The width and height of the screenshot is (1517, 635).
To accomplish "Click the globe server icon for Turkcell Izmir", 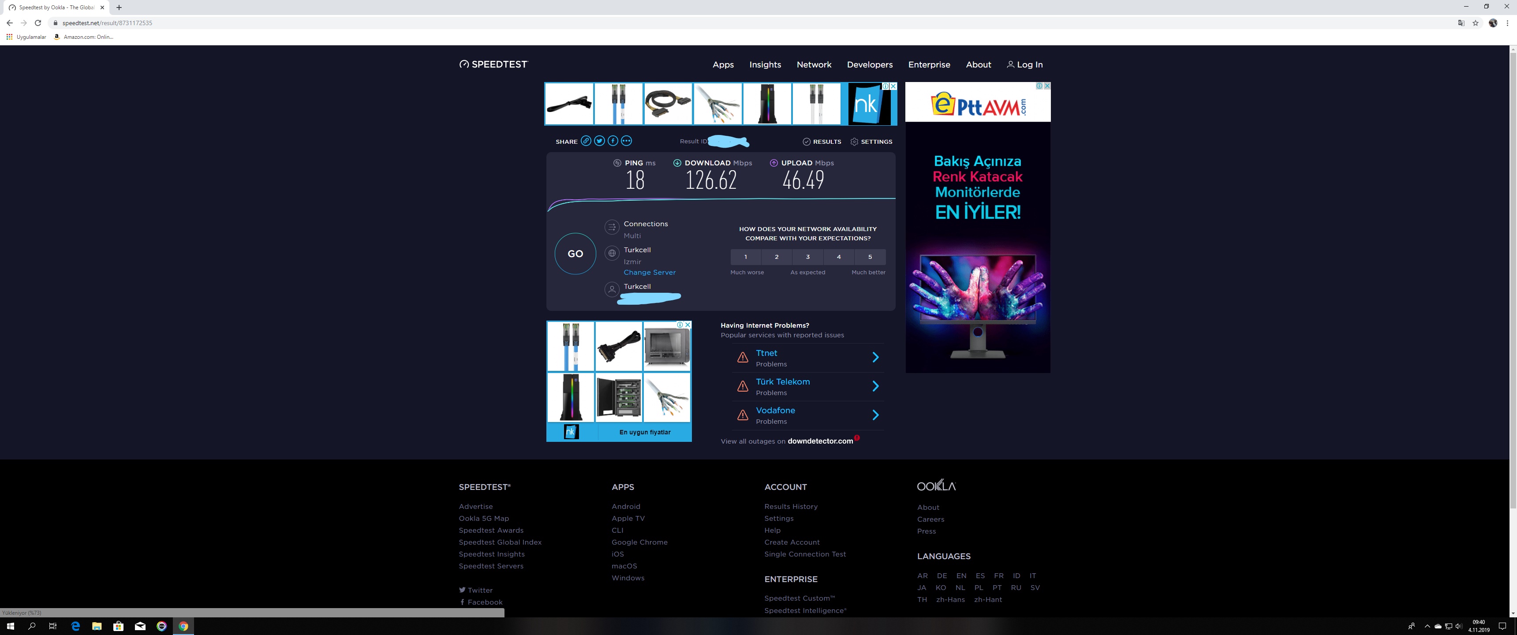I will (612, 253).
